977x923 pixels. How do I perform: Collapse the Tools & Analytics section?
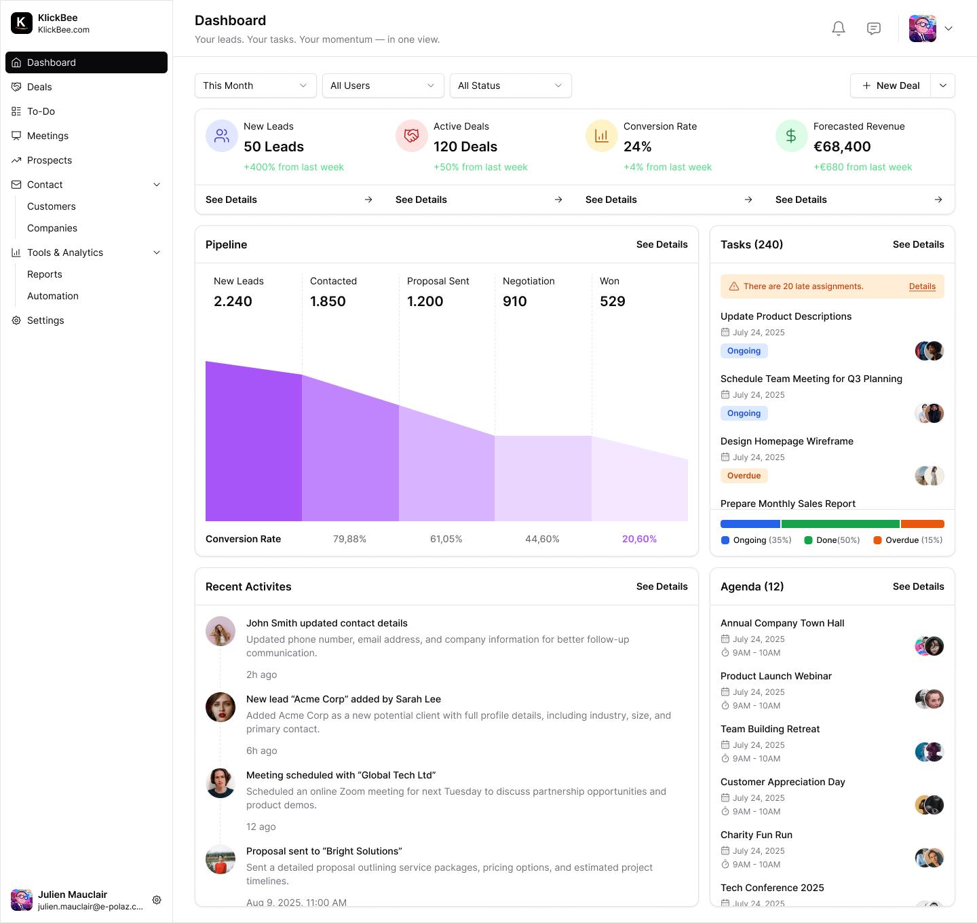[x=157, y=252]
